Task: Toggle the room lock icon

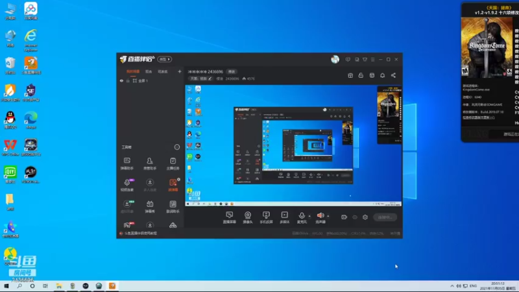Action: (x=361, y=75)
